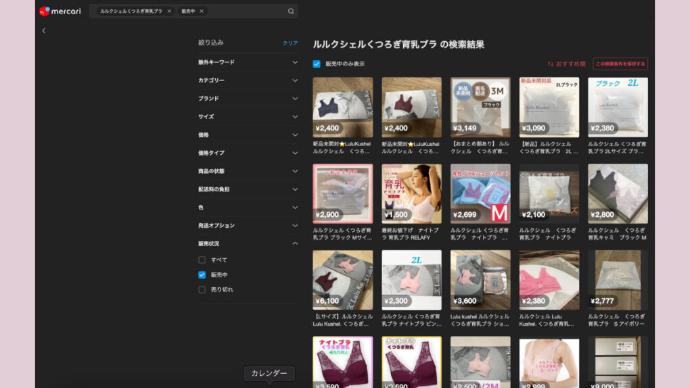Image resolution: width=690 pixels, height=388 pixels.
Task: Open the ¥2,999 listing thumbnail
Action: click(x=549, y=362)
